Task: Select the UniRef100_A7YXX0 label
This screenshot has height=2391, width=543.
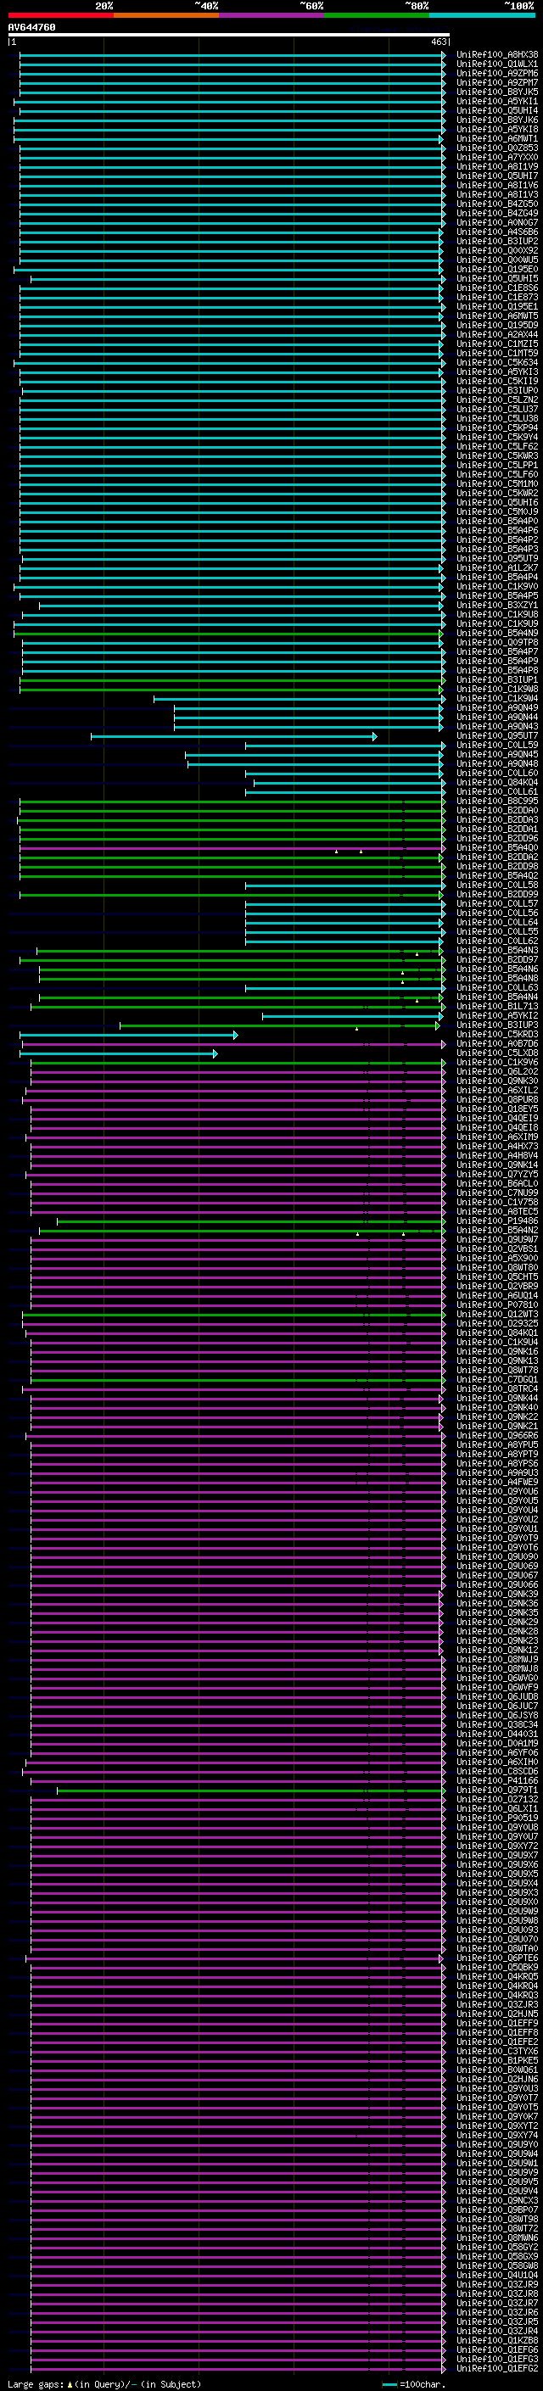Action: 497,157
